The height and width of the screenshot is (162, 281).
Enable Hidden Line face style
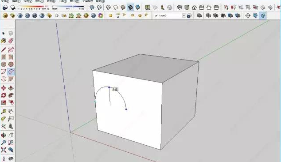point(116,8)
